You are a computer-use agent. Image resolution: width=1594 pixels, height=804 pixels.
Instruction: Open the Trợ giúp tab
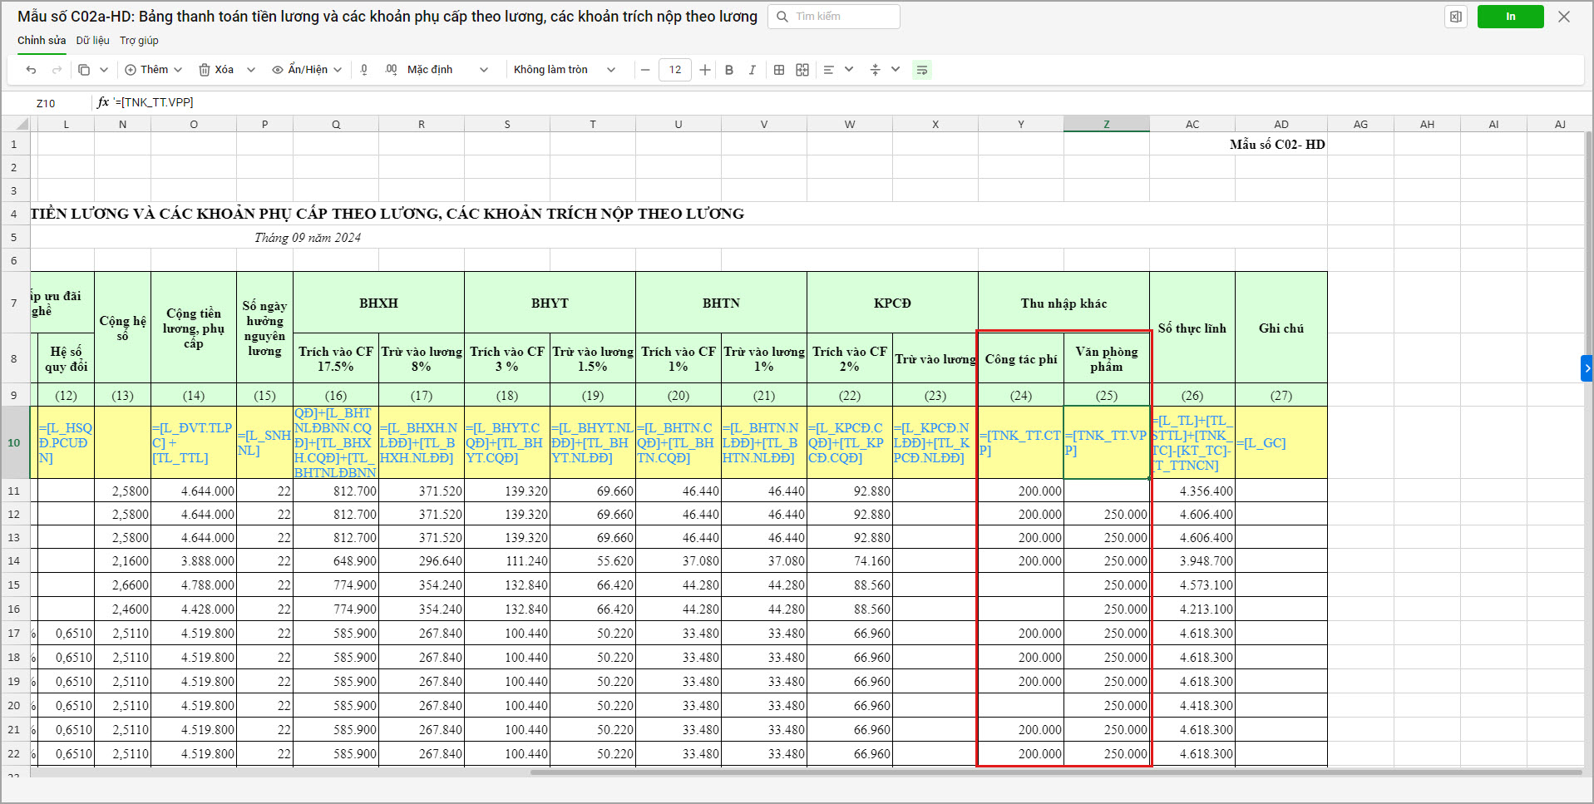coord(139,40)
